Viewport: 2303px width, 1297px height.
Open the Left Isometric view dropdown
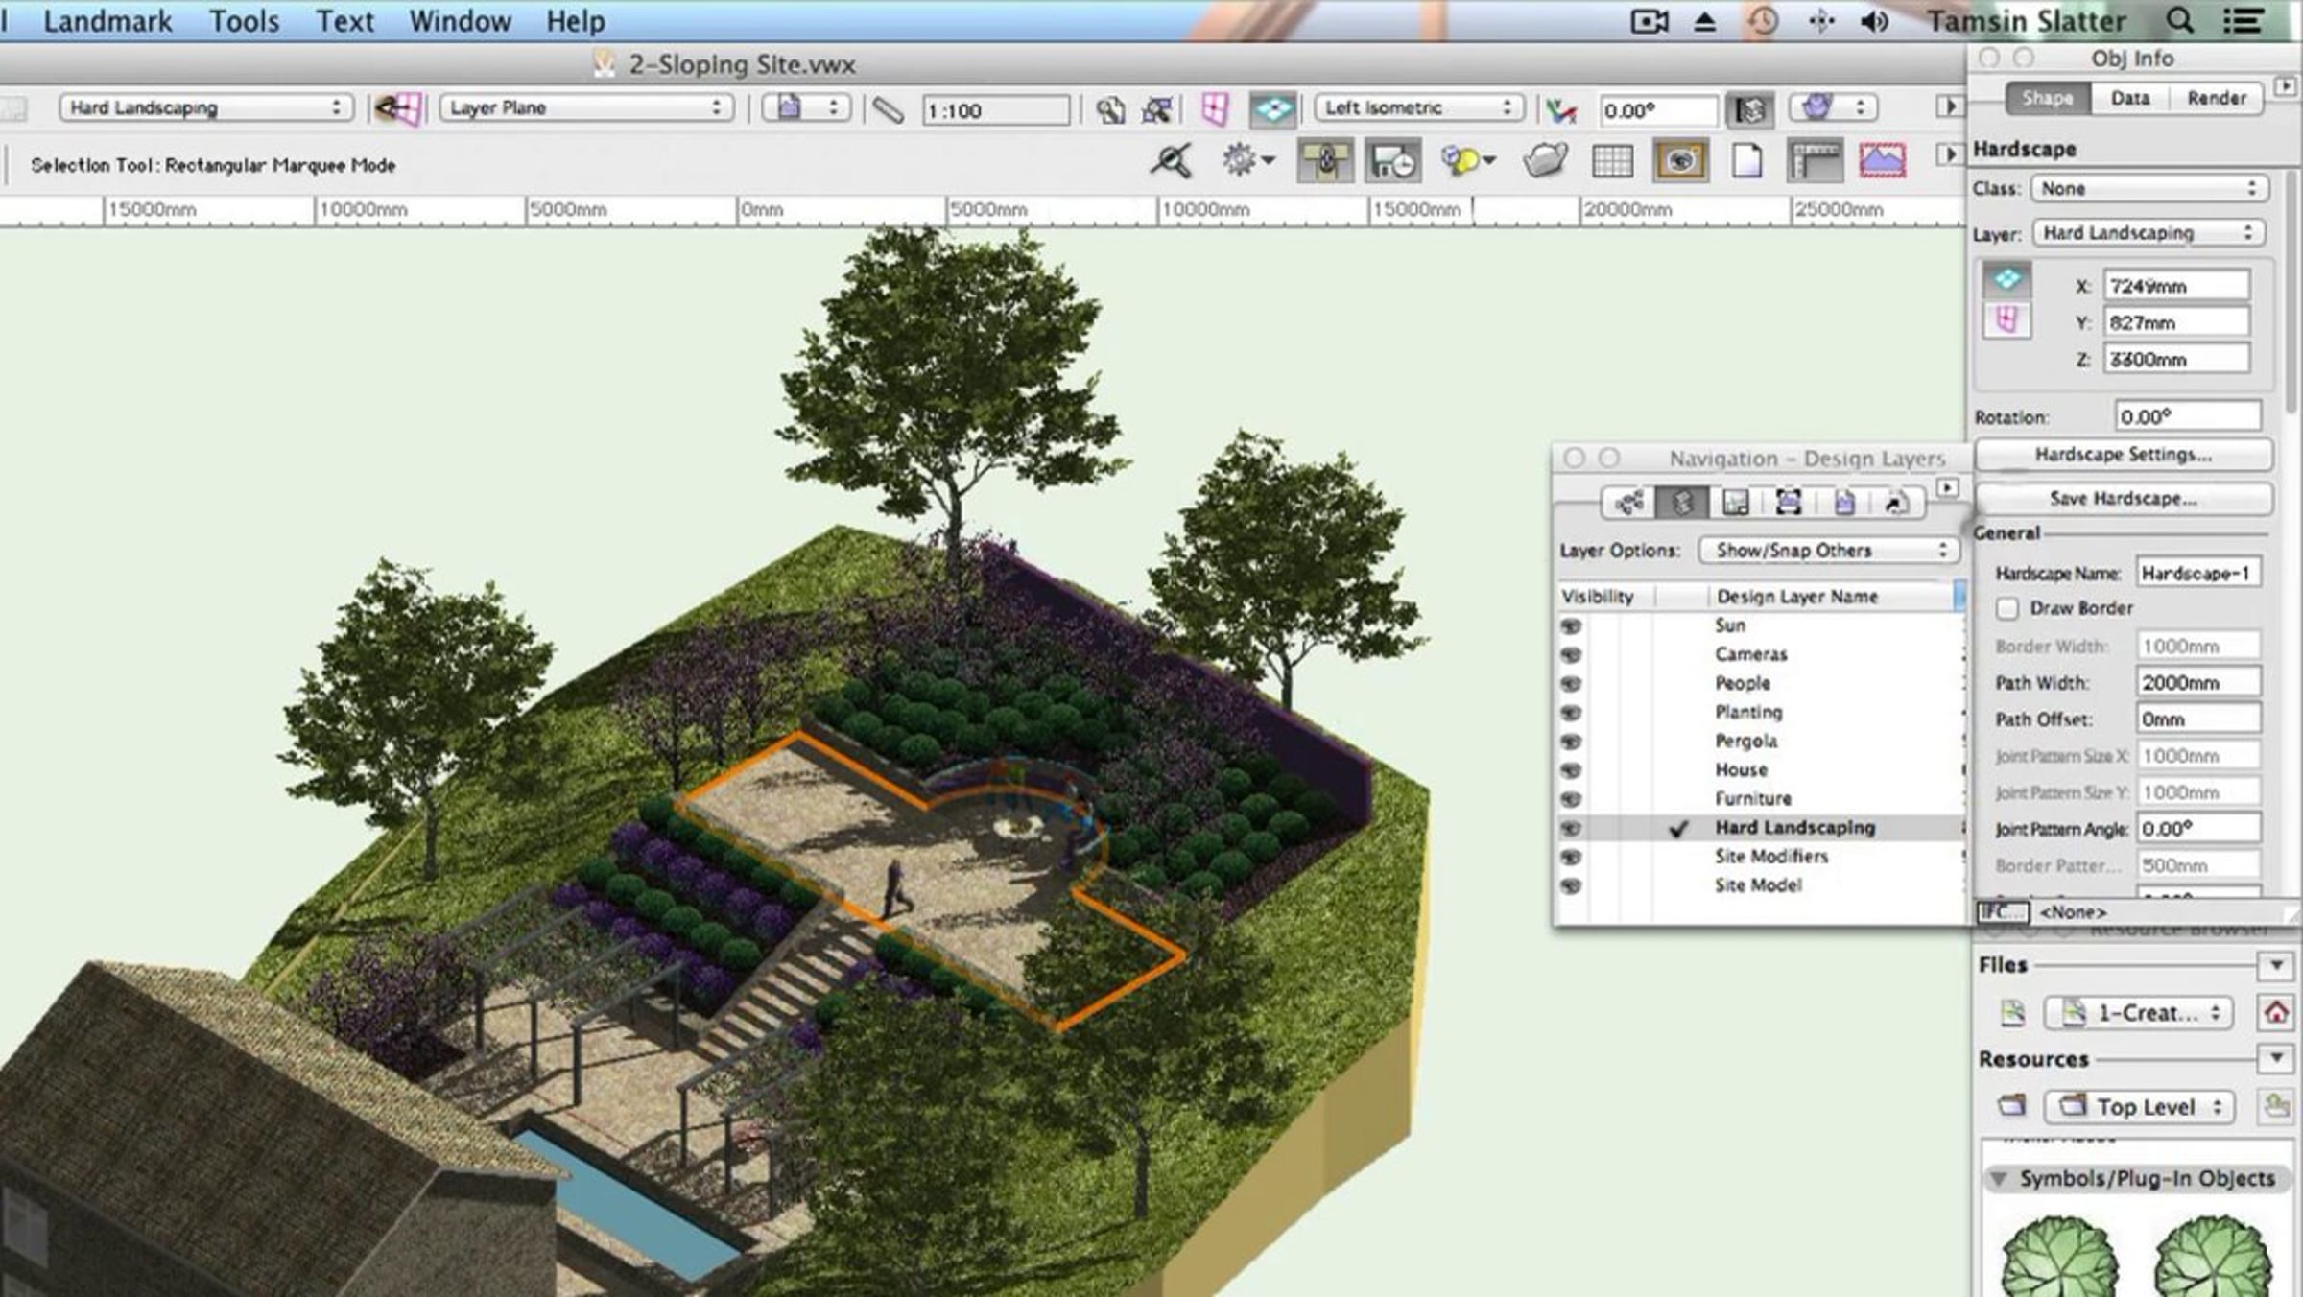coord(1418,108)
